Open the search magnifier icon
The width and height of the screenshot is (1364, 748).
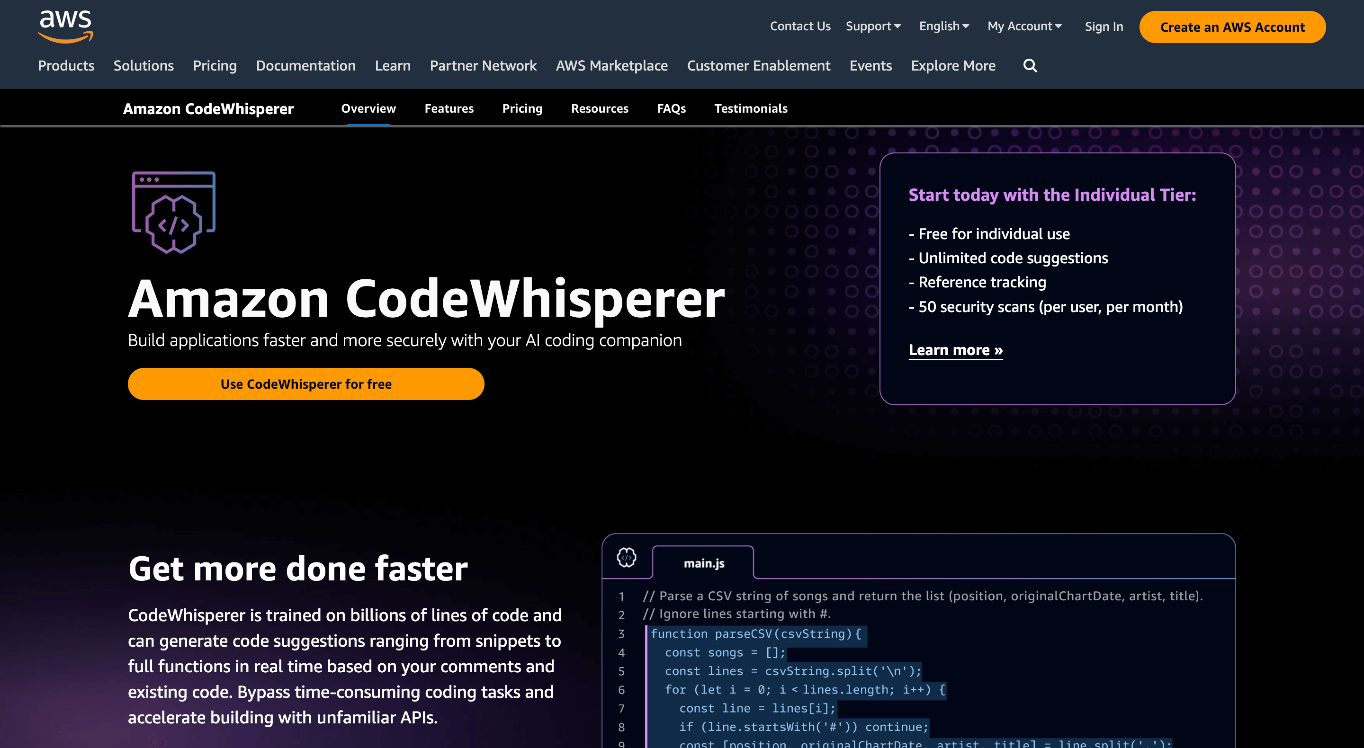tap(1030, 66)
